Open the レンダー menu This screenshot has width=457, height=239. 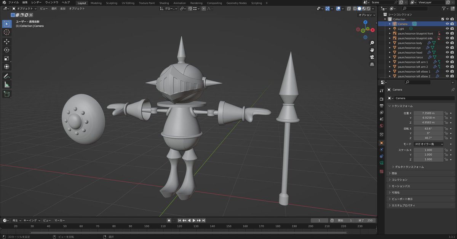[x=36, y=2]
